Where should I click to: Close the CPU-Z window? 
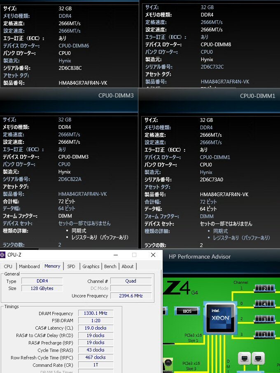pyautogui.click(x=153, y=255)
